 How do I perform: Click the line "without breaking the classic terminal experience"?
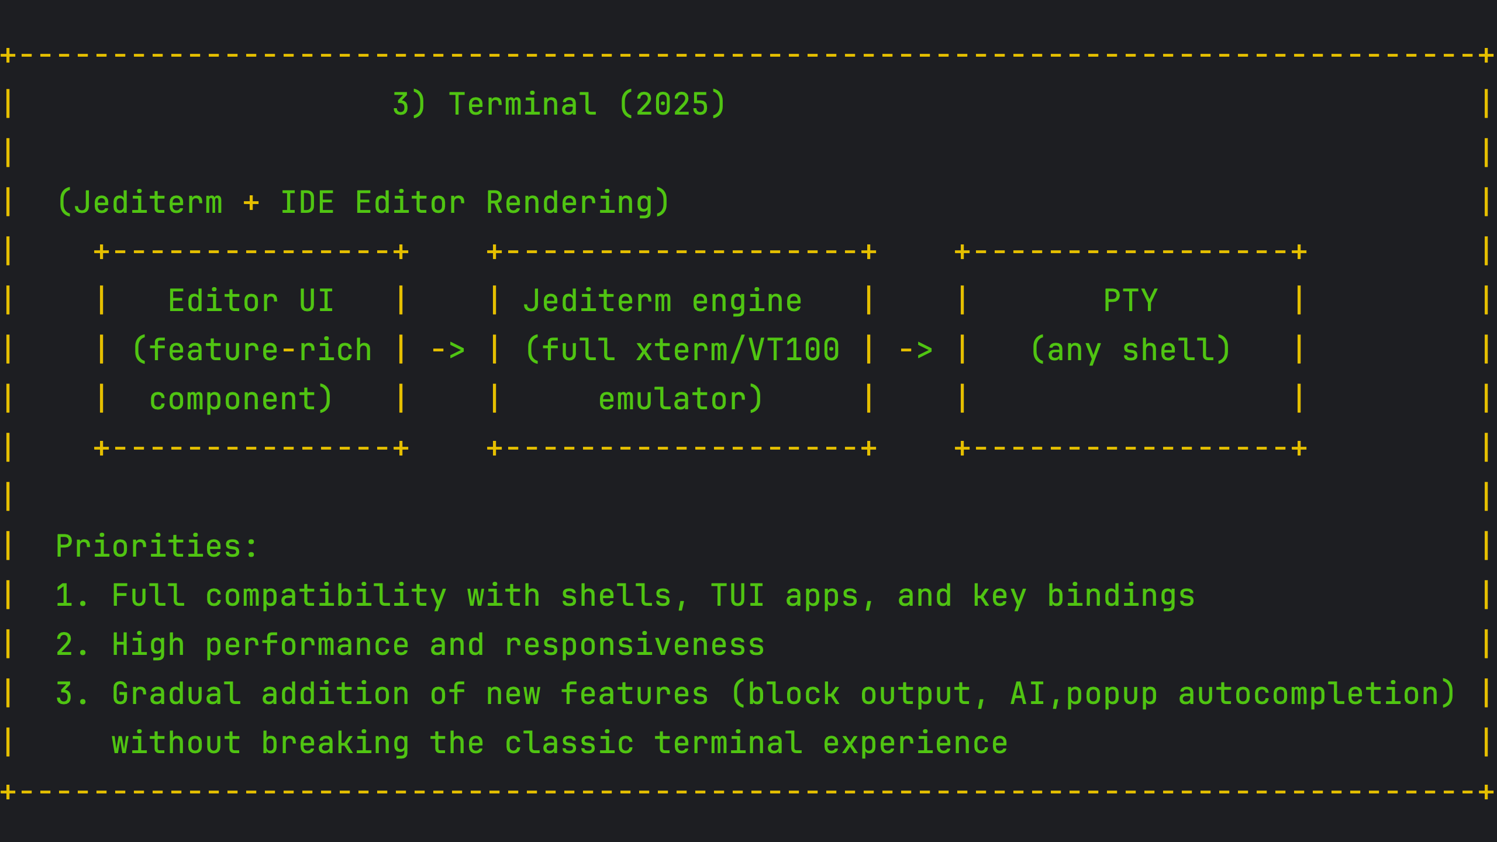(x=560, y=743)
